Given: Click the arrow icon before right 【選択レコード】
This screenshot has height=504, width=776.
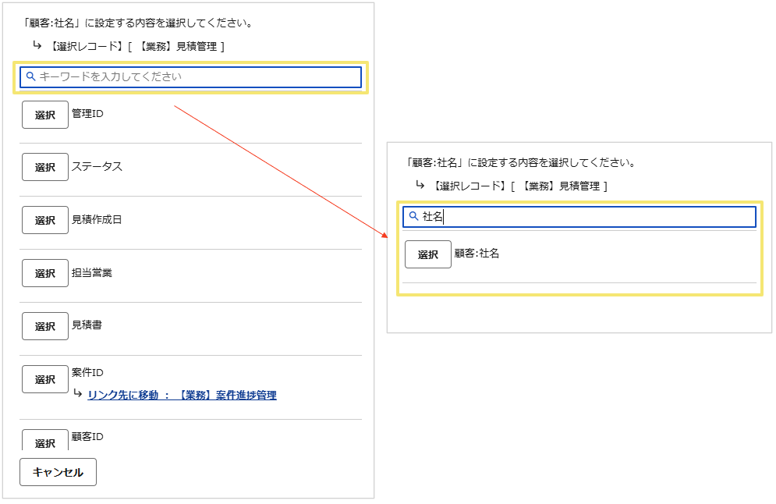Looking at the screenshot, I should click(x=420, y=185).
